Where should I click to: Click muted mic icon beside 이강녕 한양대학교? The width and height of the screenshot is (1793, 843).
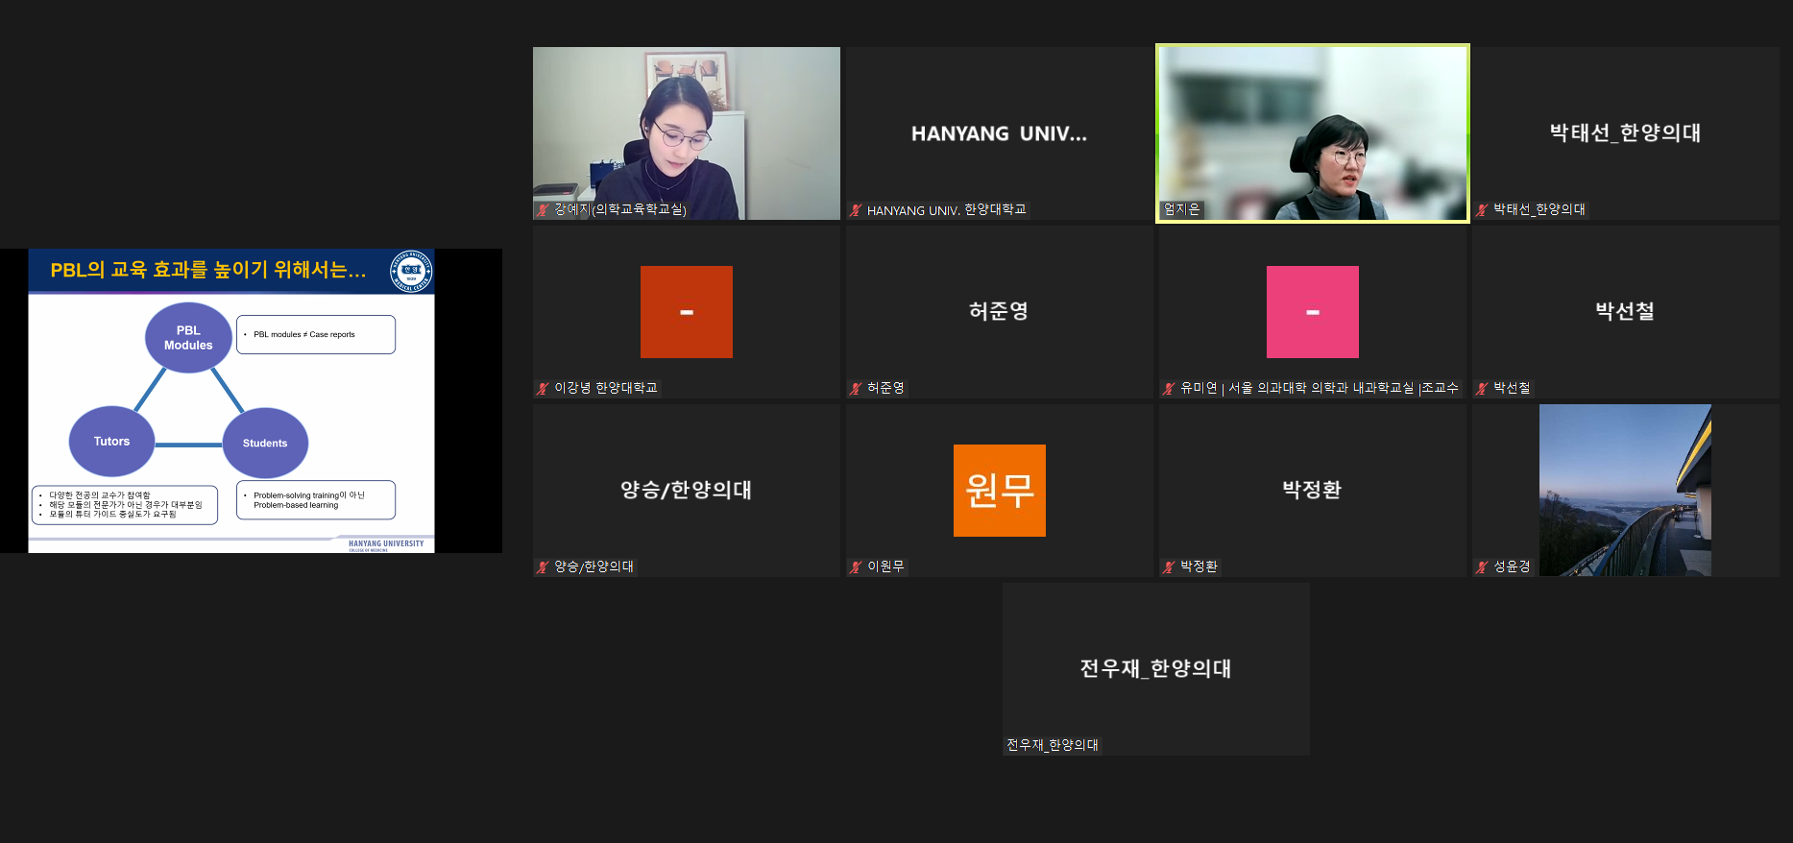coord(544,388)
